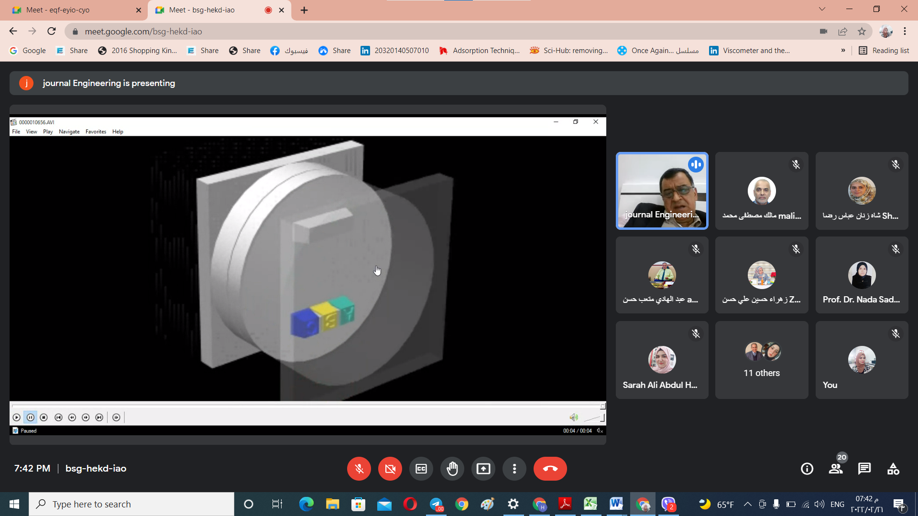
Task: Click the 11 others participants tile
Action: click(x=762, y=360)
